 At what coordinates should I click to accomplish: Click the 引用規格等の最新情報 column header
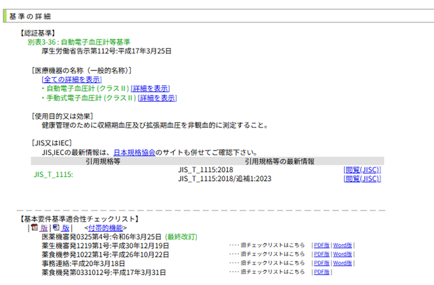click(x=279, y=162)
